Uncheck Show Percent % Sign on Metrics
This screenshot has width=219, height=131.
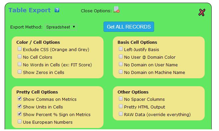[x=20, y=114]
